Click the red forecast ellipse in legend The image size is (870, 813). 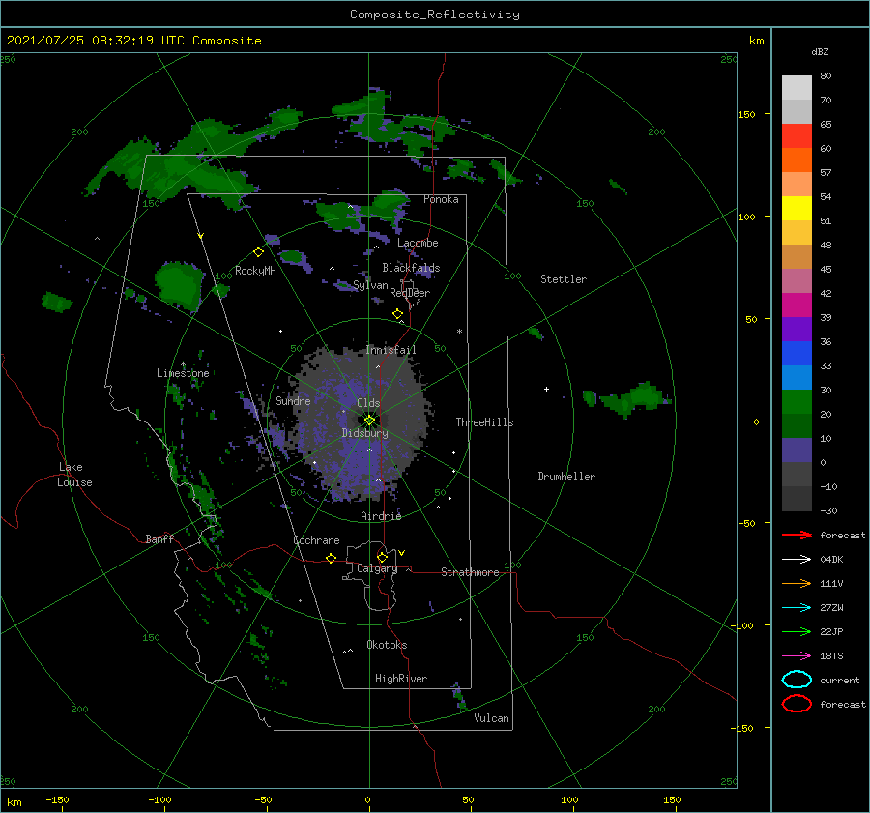pyautogui.click(x=797, y=704)
